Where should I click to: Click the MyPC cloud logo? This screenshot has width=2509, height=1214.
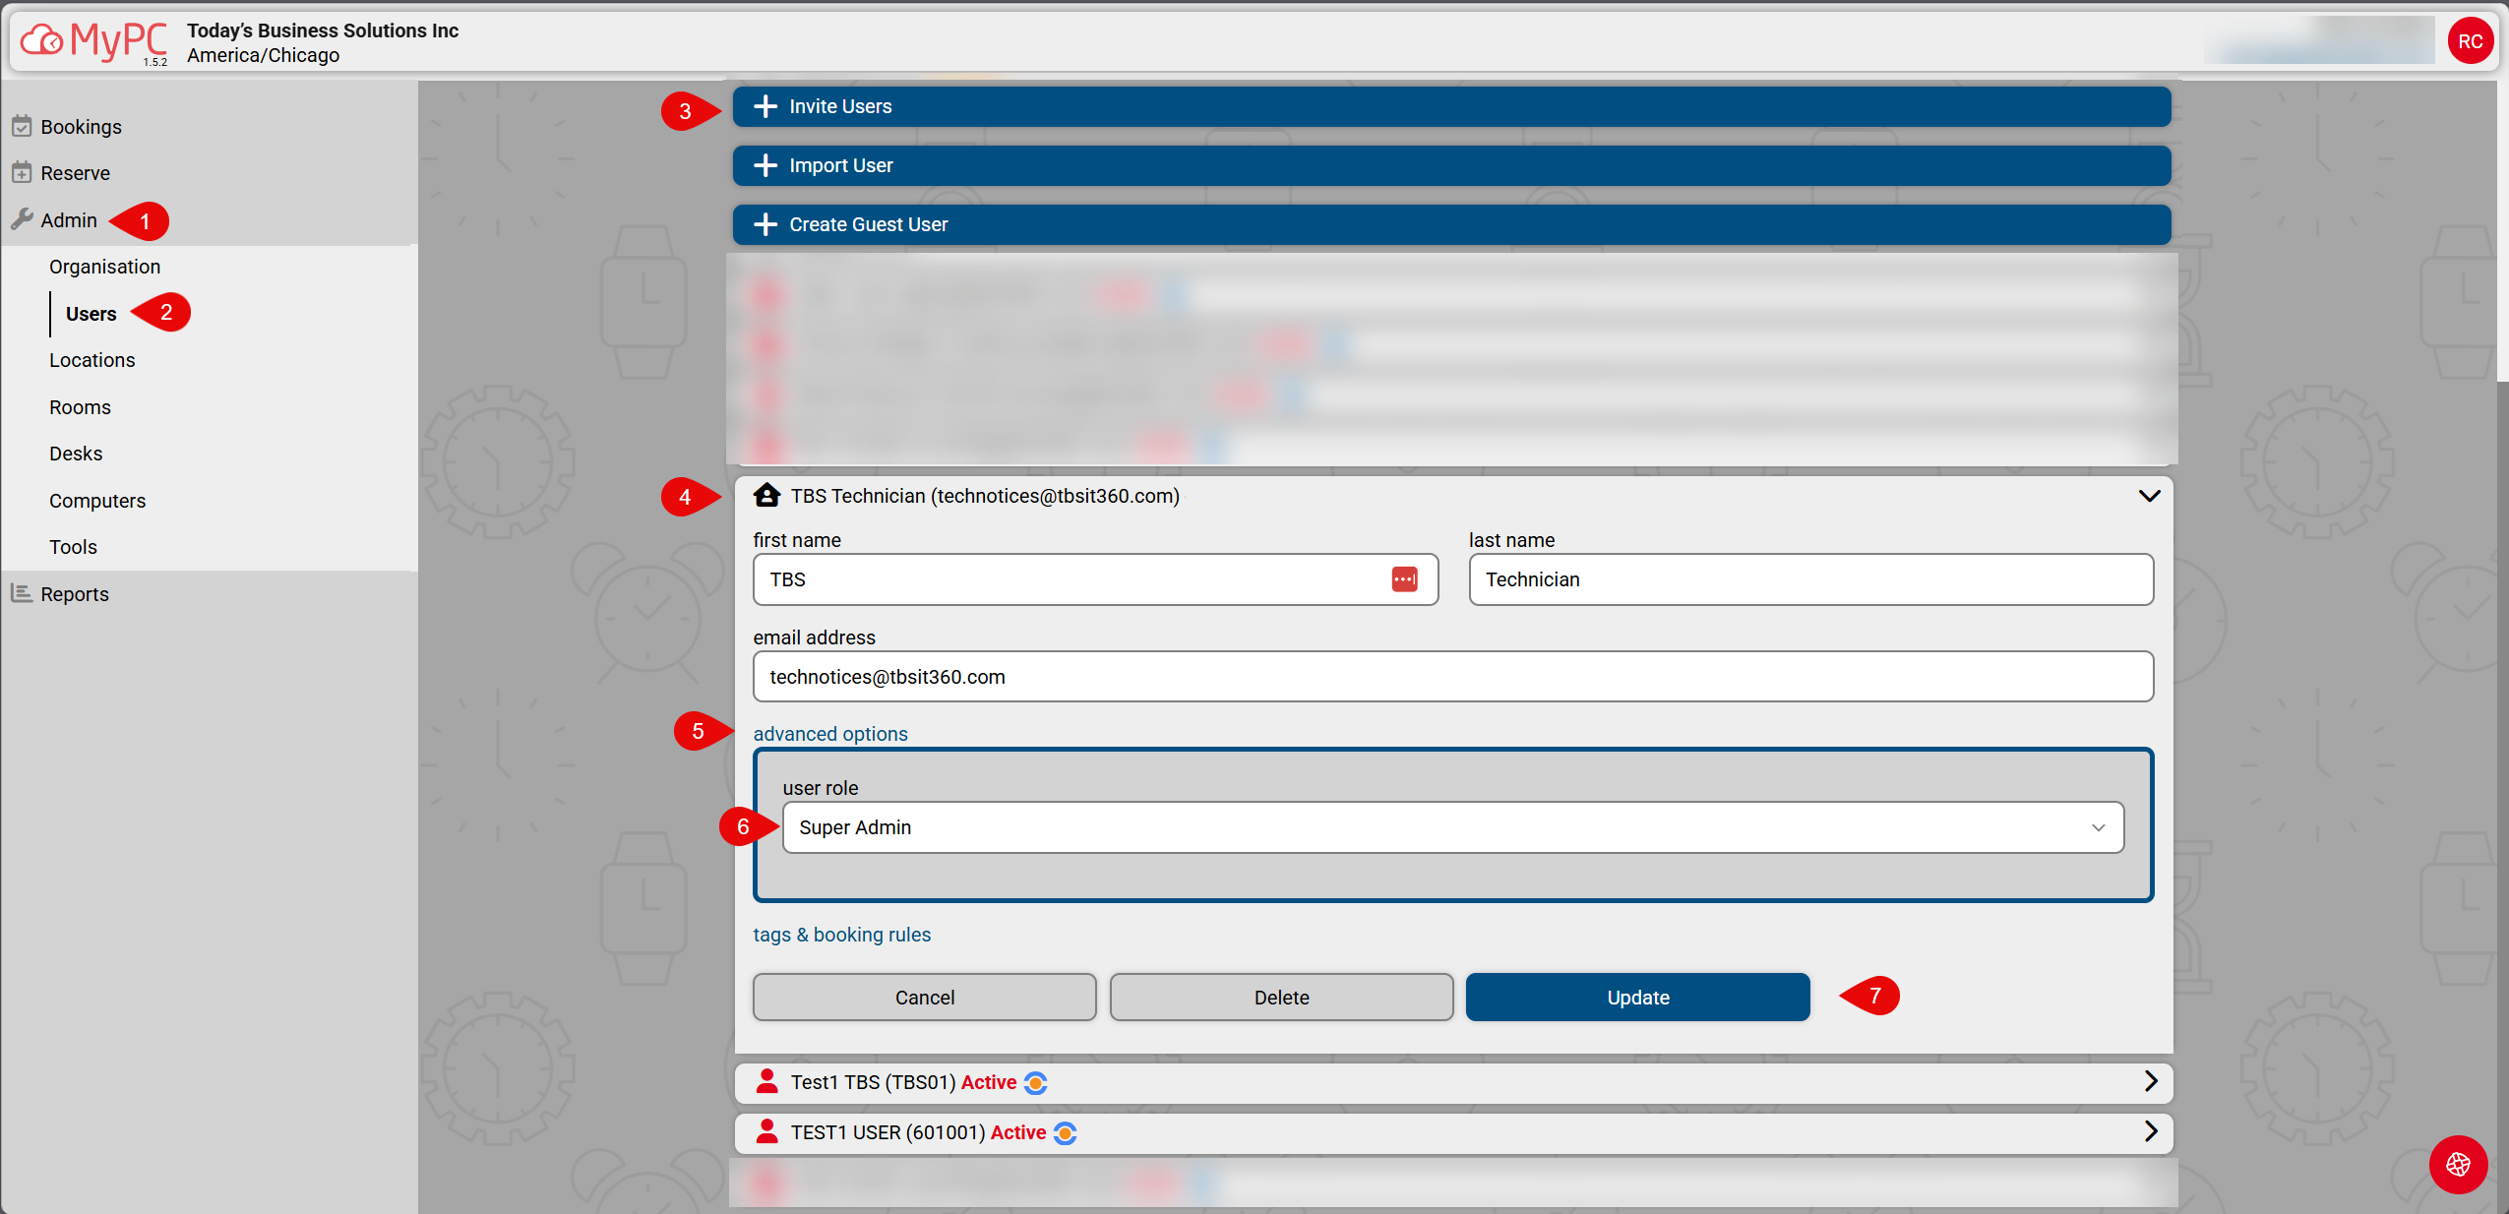[x=93, y=41]
